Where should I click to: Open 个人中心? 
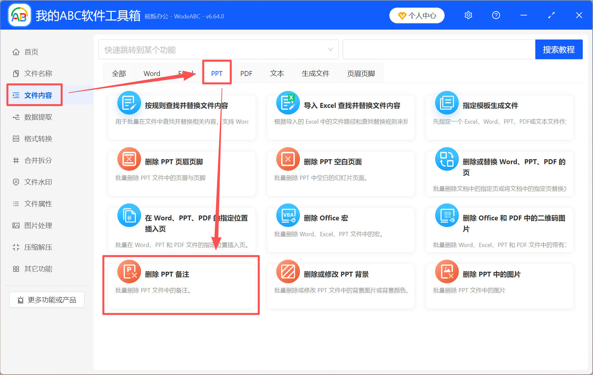pyautogui.click(x=417, y=15)
